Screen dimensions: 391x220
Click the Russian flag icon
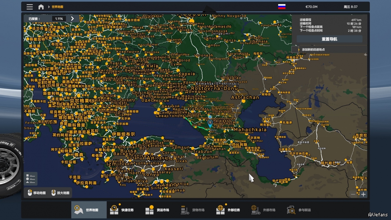pos(282,7)
